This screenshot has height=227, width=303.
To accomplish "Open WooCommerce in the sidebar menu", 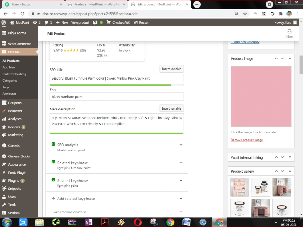I will point(19,44).
